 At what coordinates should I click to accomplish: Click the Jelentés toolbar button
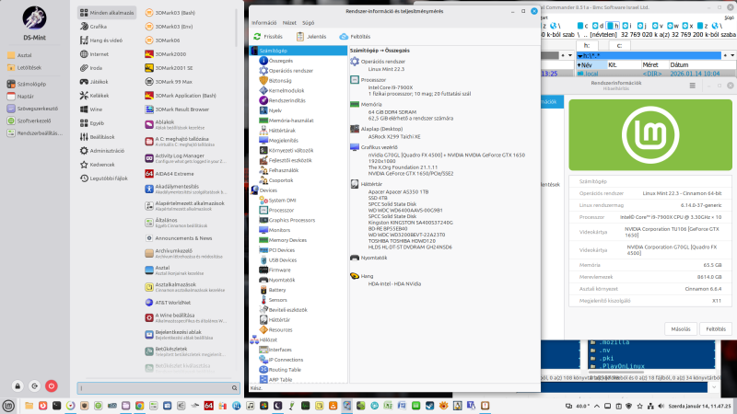click(x=311, y=37)
